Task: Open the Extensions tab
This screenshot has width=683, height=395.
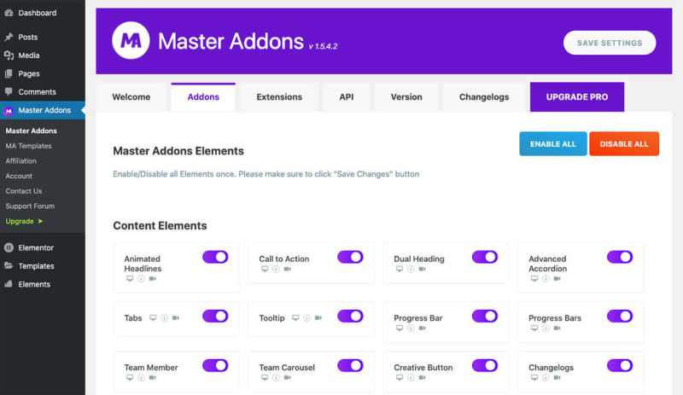Action: coord(279,97)
